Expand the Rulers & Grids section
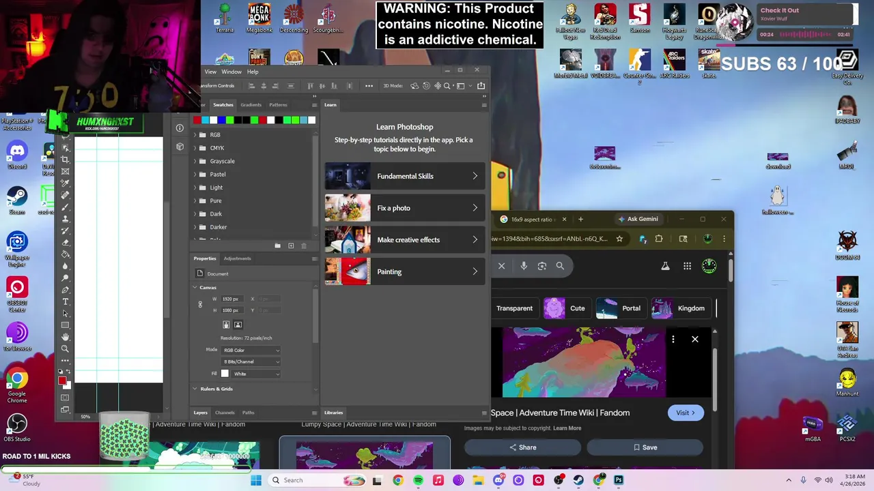Screen dimensions: 874x491 pos(195,389)
